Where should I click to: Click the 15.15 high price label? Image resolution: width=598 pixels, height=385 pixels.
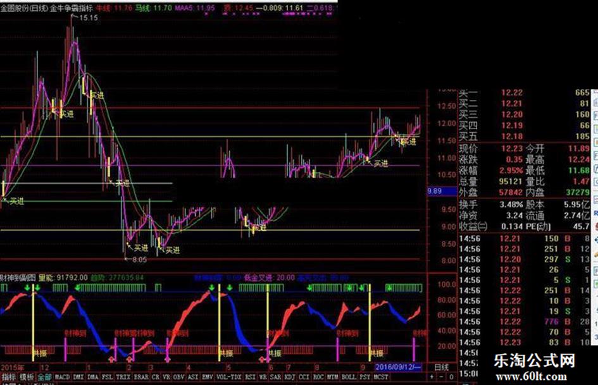(x=89, y=18)
